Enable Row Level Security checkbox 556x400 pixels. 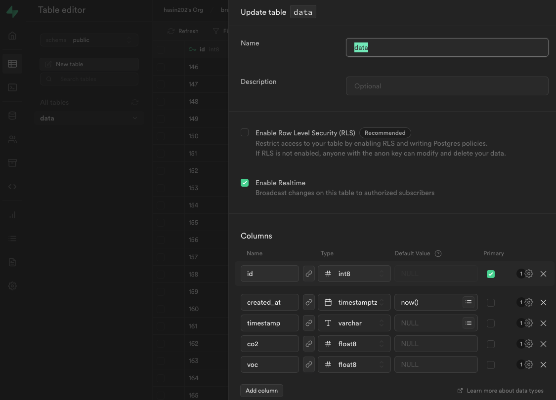[x=245, y=132]
